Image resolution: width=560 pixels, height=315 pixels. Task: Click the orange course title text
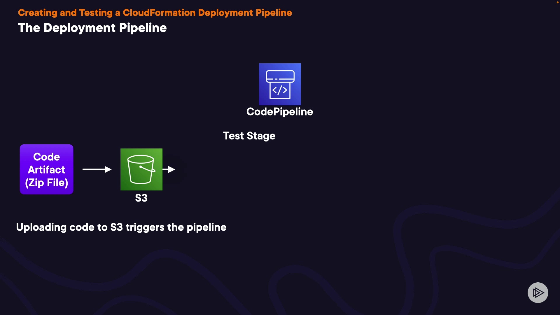point(155,13)
